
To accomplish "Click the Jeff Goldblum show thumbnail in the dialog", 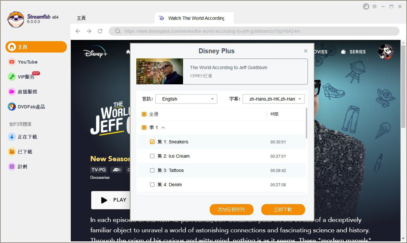I will pyautogui.click(x=160, y=71).
